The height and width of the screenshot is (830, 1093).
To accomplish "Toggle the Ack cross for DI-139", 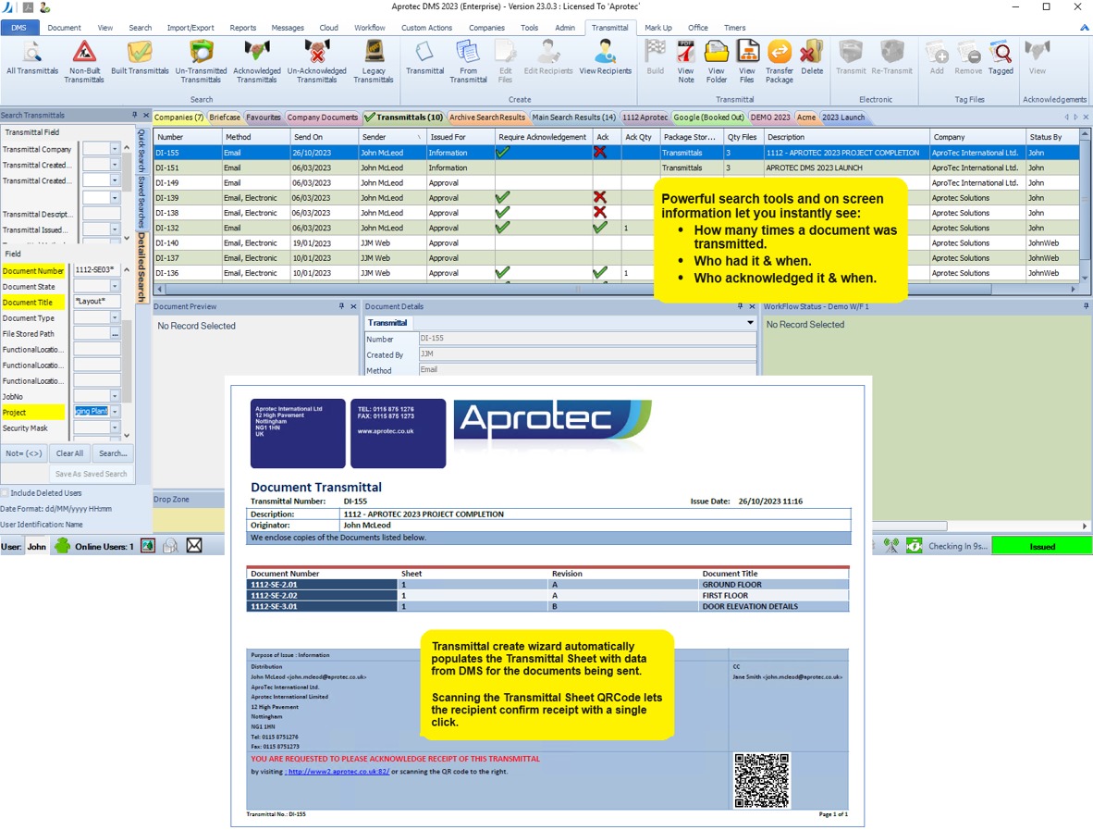I will pos(599,197).
